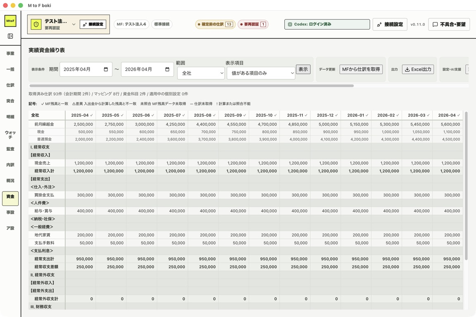476x317 pixels.
Task: Open the ア設 sidebar section
Action: [x=10, y=228]
